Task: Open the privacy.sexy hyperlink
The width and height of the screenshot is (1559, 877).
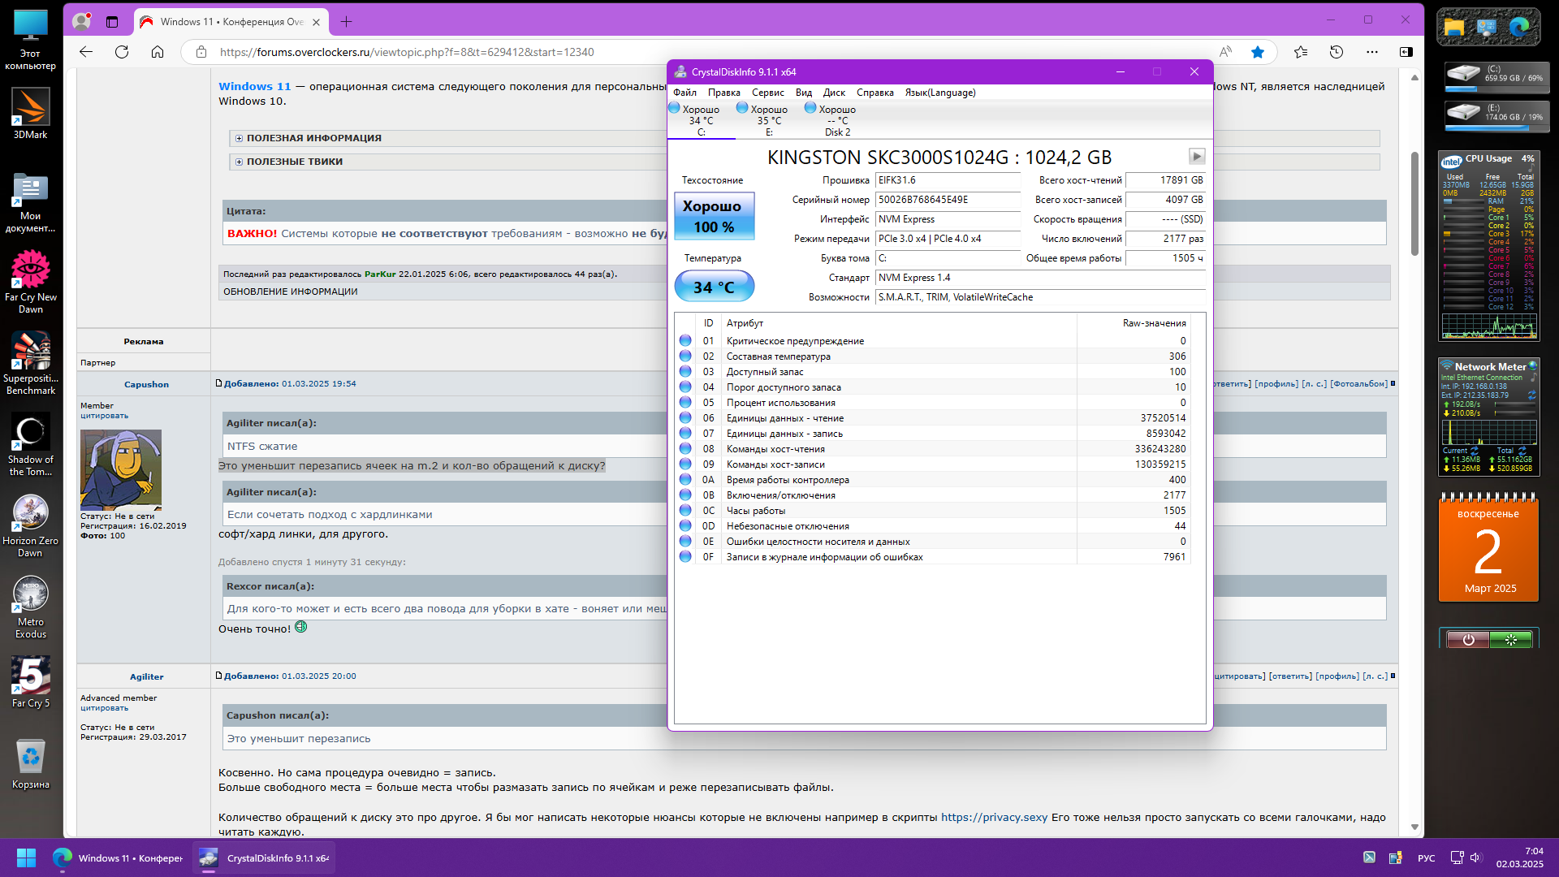Action: pyautogui.click(x=994, y=817)
